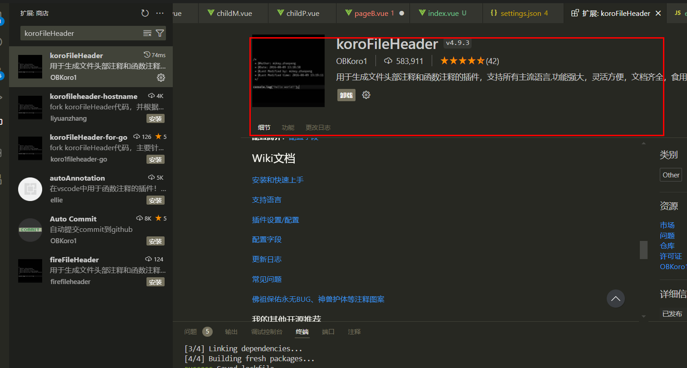Image resolution: width=687 pixels, height=368 pixels.
Task: Close the koroFileHeader extension tab
Action: [658, 13]
